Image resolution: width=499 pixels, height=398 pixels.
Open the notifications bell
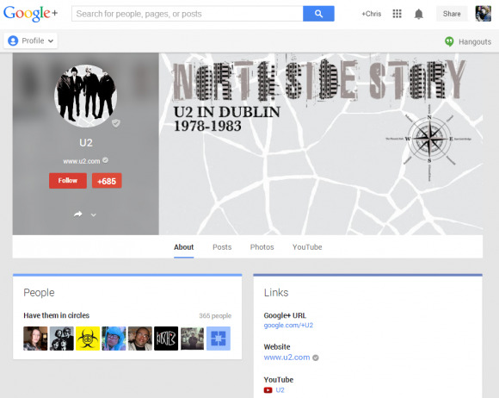pyautogui.click(x=418, y=14)
